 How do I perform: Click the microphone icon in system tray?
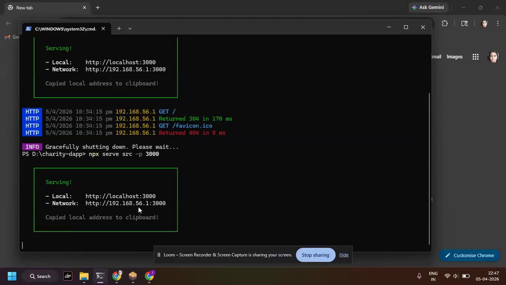pos(419,276)
